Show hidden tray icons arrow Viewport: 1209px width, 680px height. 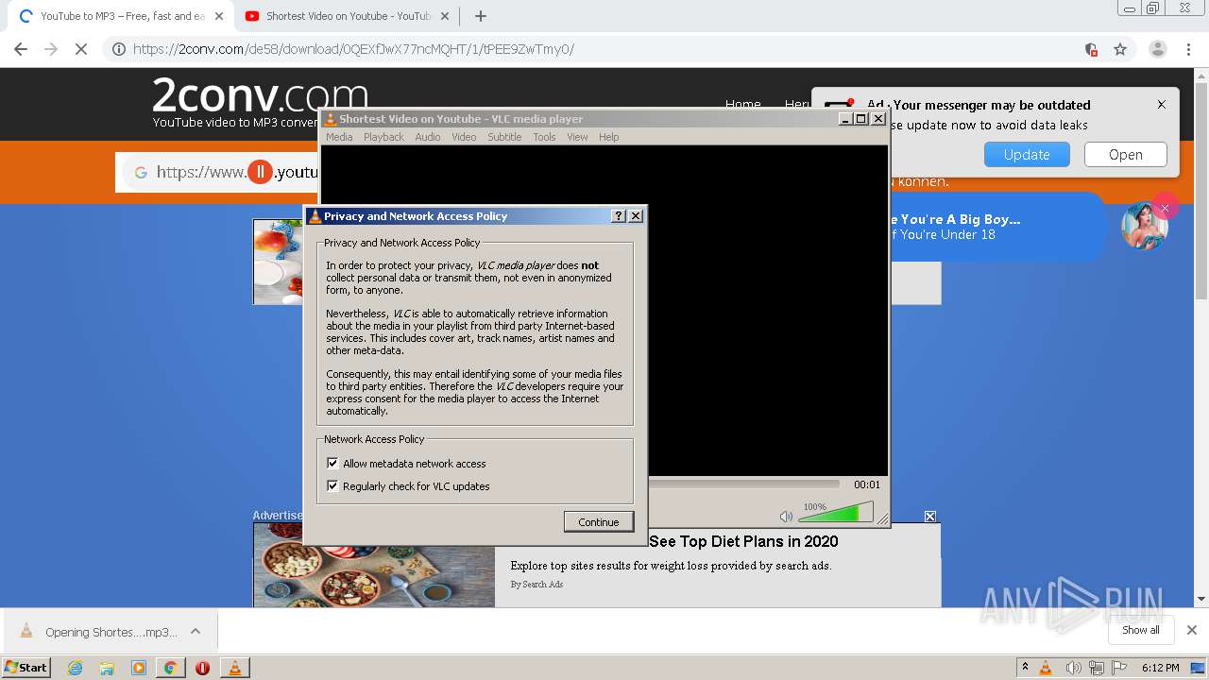pyautogui.click(x=1025, y=667)
